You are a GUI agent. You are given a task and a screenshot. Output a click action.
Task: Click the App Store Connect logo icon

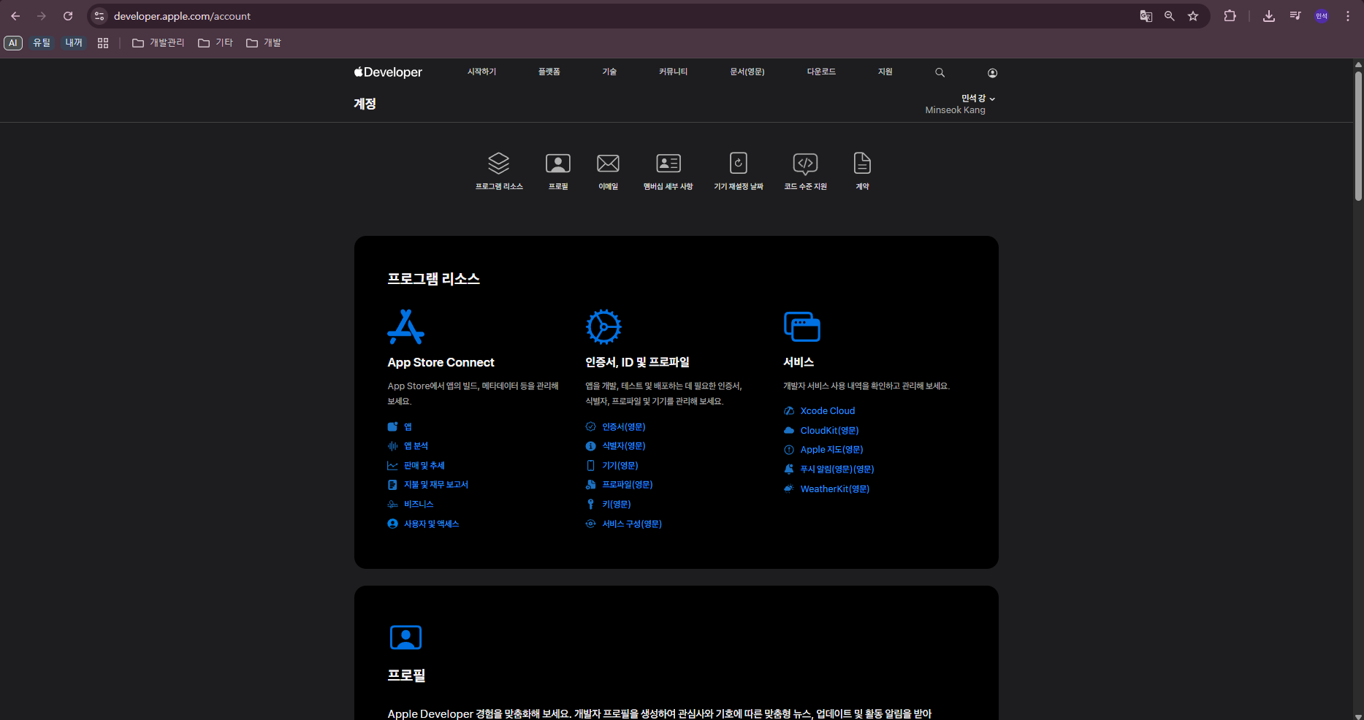(405, 327)
